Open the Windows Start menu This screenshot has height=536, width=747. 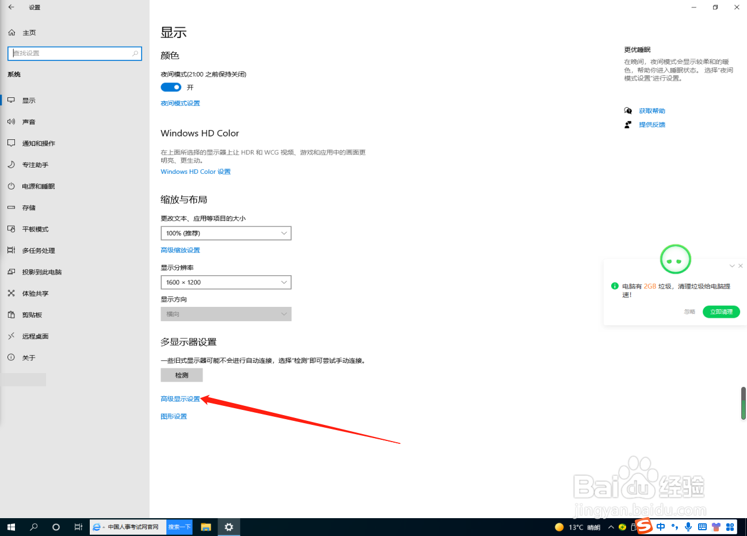11,527
